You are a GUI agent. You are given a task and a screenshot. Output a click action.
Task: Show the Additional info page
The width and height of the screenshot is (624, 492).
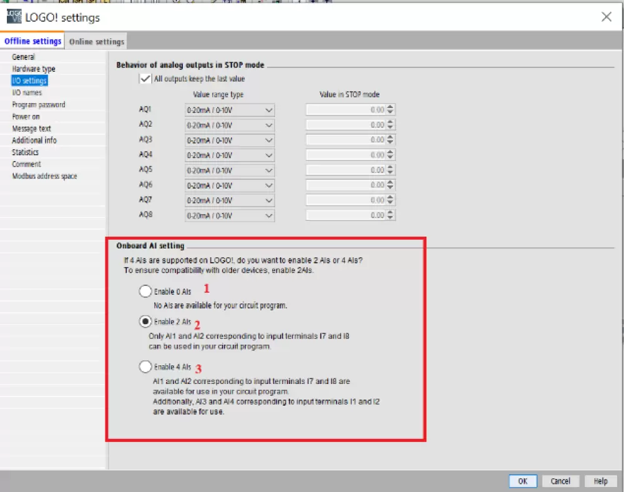pos(34,140)
